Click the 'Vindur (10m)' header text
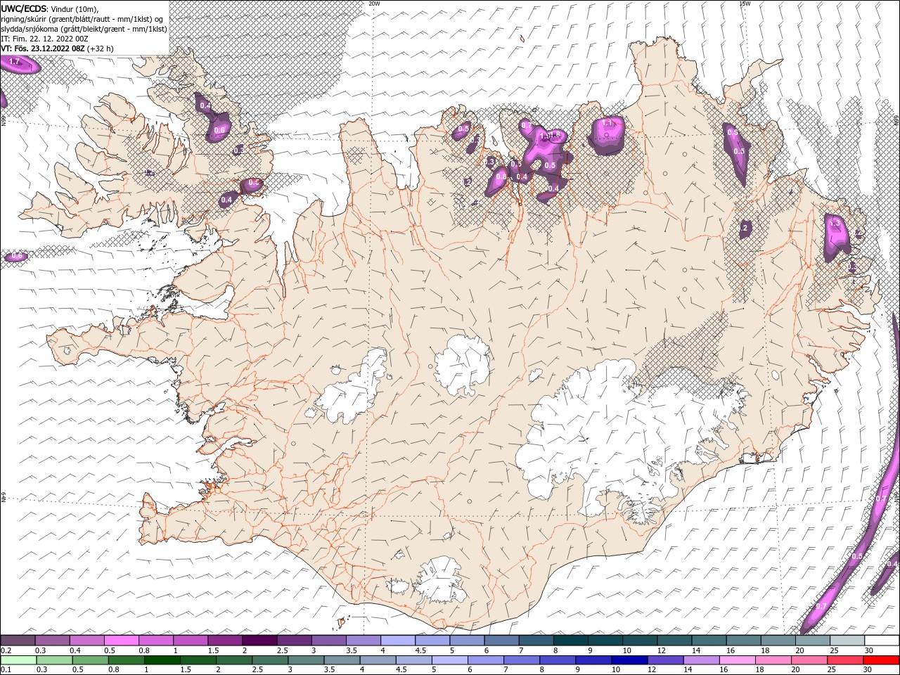900x675 pixels. (74, 8)
